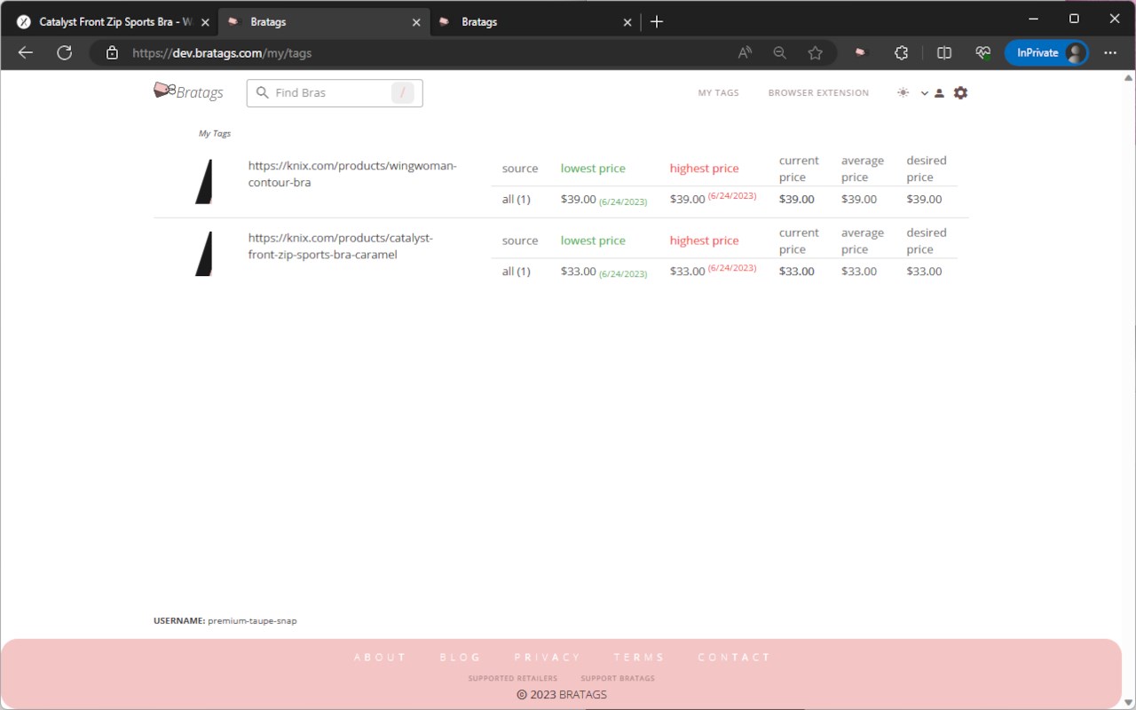Viewport: 1136px width, 710px height.
Task: Open browser Settings and more menu
Action: (x=1110, y=53)
